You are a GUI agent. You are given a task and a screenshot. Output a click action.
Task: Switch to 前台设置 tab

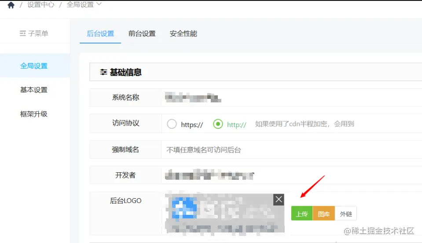click(142, 33)
